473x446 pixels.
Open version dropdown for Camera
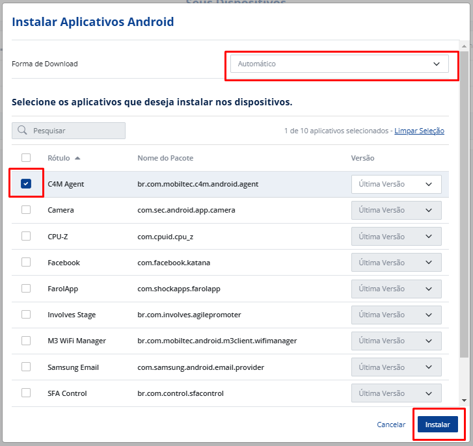tap(396, 211)
